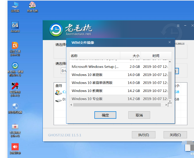Select Windows 10 家庭单语言版 image
This screenshot has height=158, width=194.
tap(119, 83)
